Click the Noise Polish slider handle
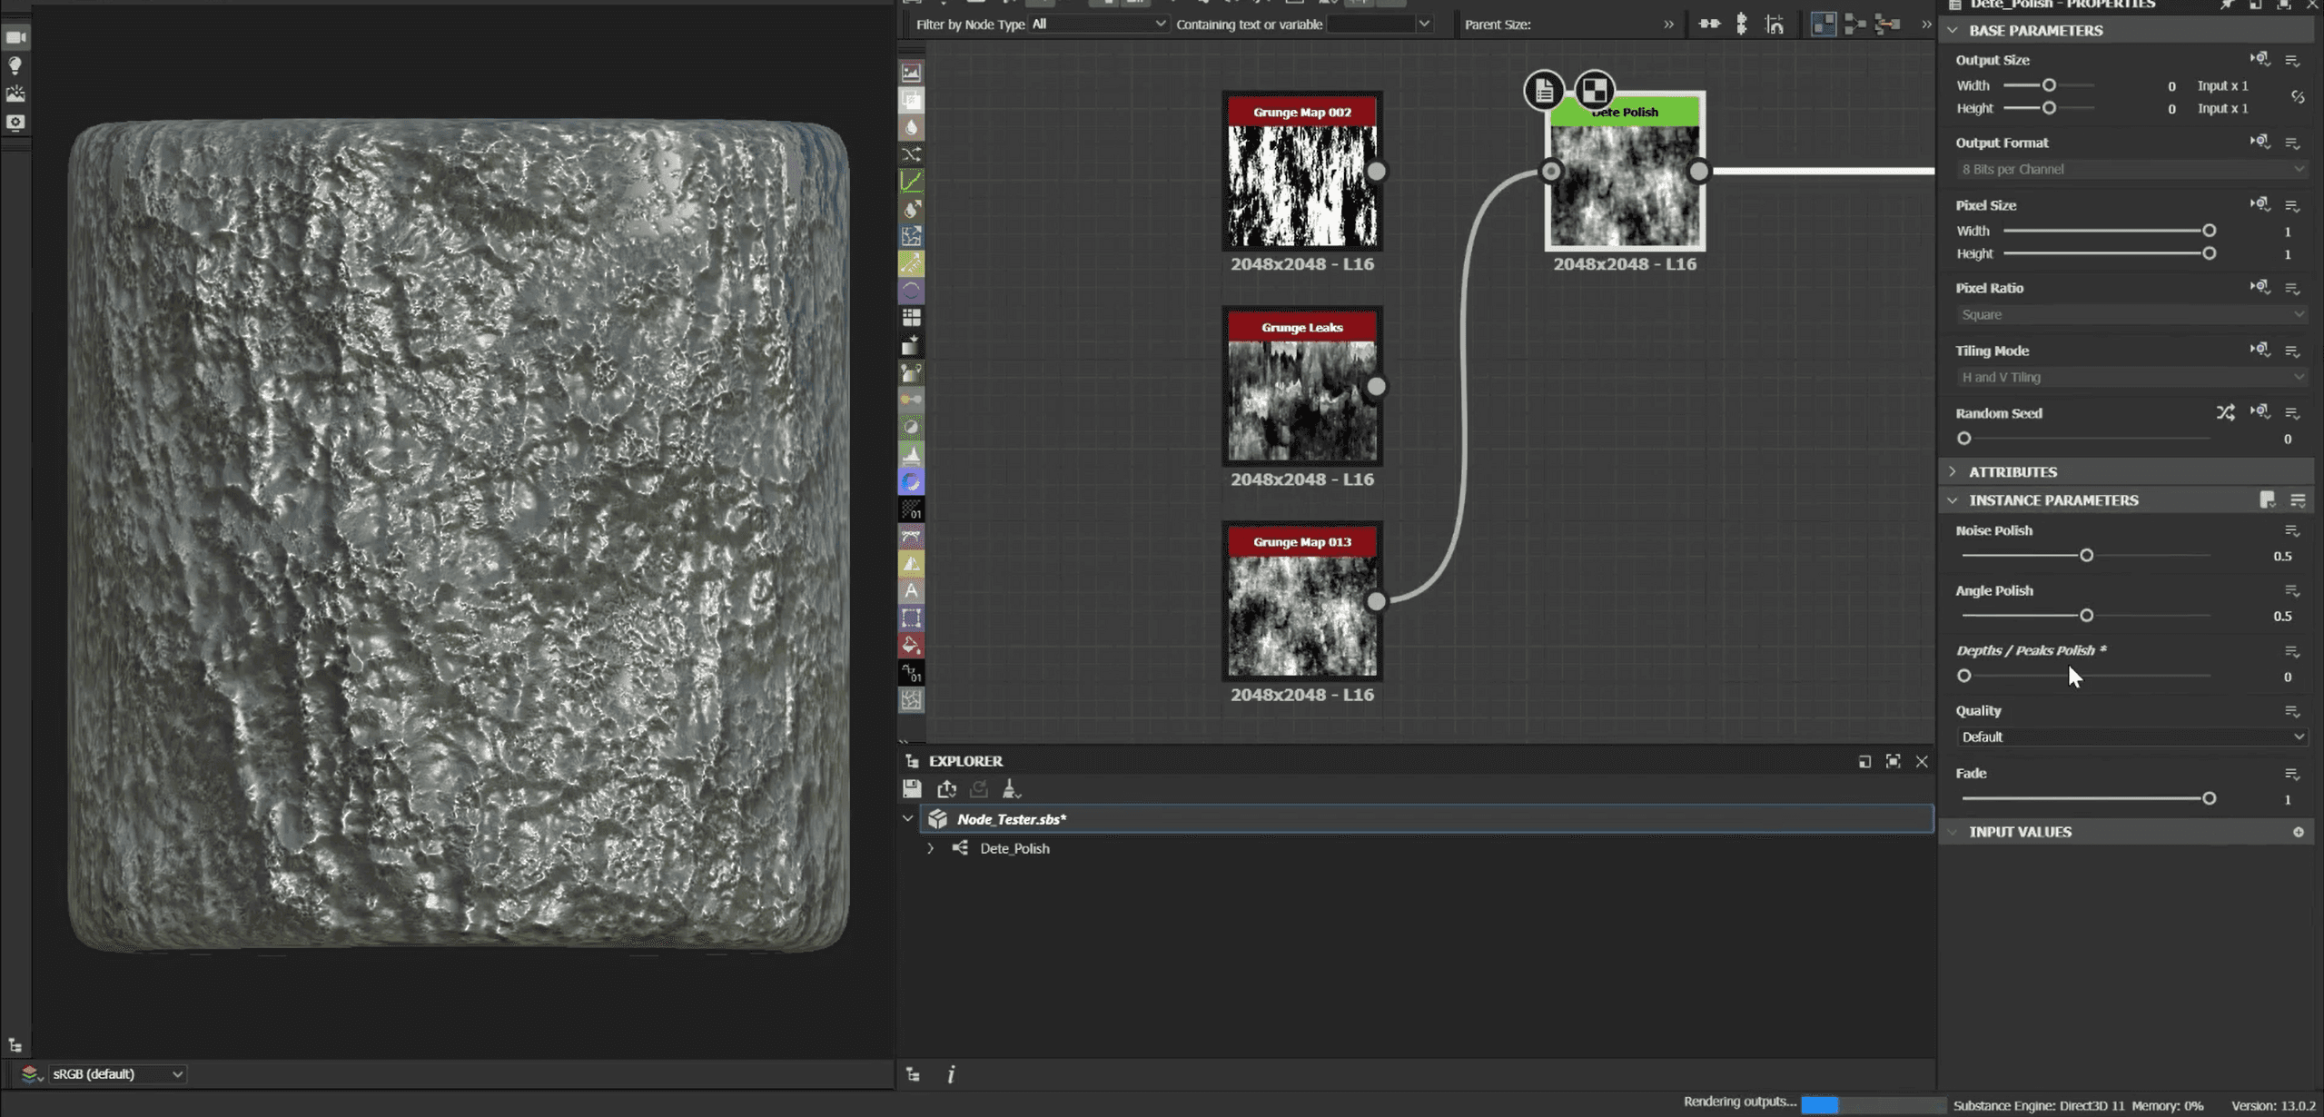2324x1117 pixels. (x=2086, y=555)
